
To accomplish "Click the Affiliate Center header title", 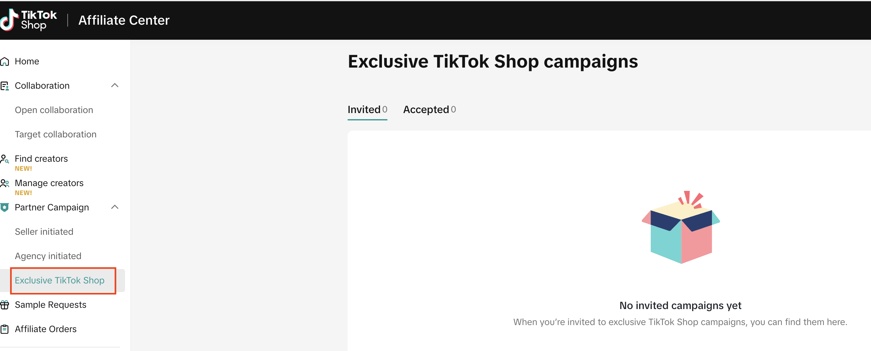I will coord(124,20).
